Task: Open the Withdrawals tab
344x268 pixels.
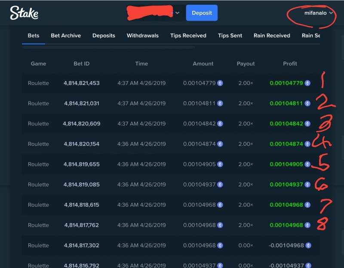Action: click(x=143, y=36)
